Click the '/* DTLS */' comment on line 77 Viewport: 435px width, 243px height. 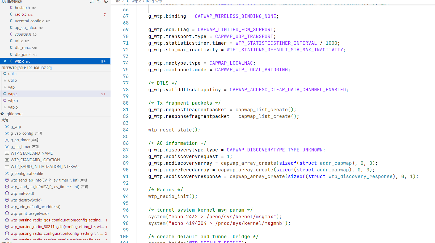tap(163, 83)
